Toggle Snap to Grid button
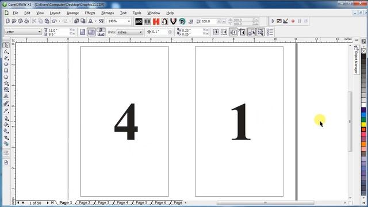This screenshot has width=368, height=207. [216, 32]
